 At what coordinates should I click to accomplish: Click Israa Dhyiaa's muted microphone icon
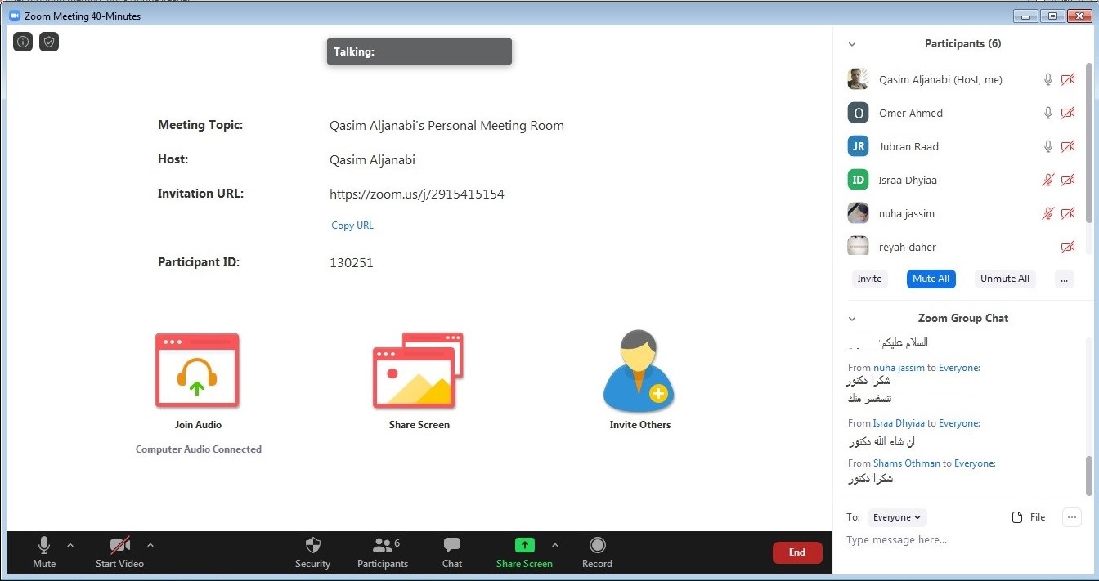[x=1047, y=180]
